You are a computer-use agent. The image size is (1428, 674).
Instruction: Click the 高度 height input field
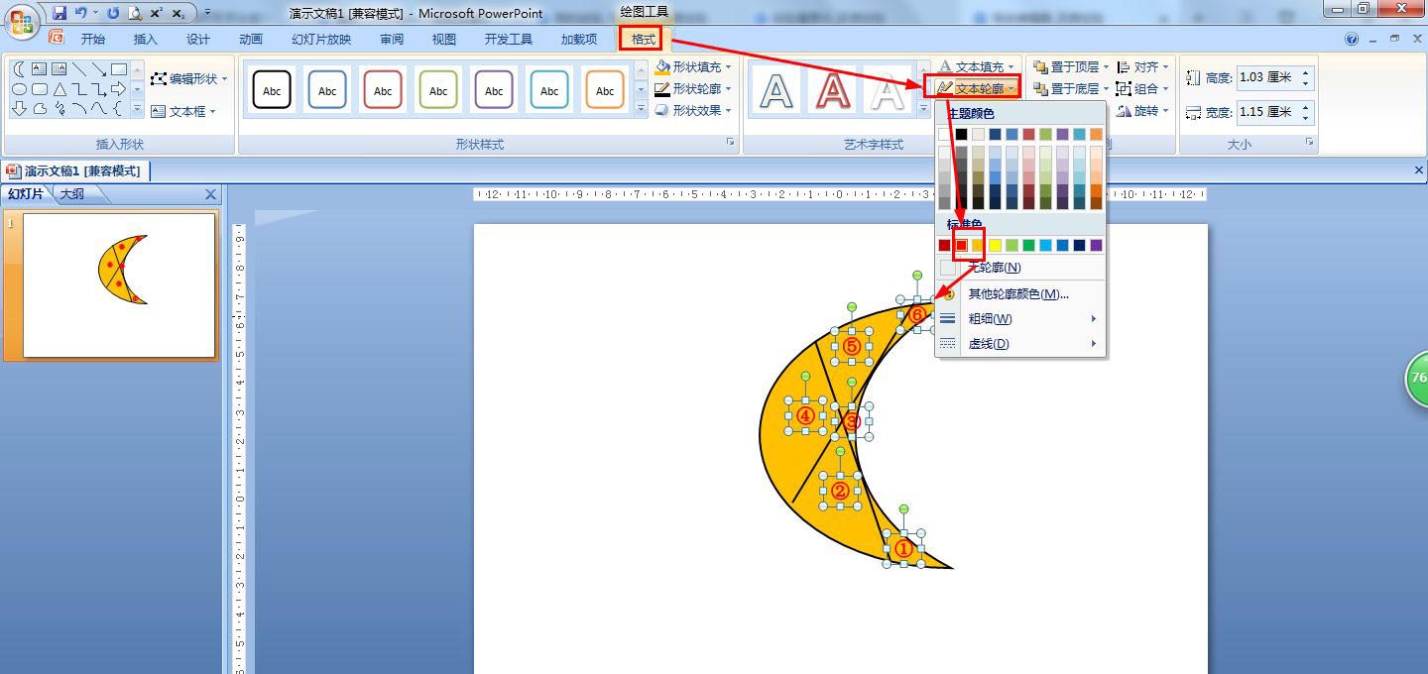(1267, 77)
